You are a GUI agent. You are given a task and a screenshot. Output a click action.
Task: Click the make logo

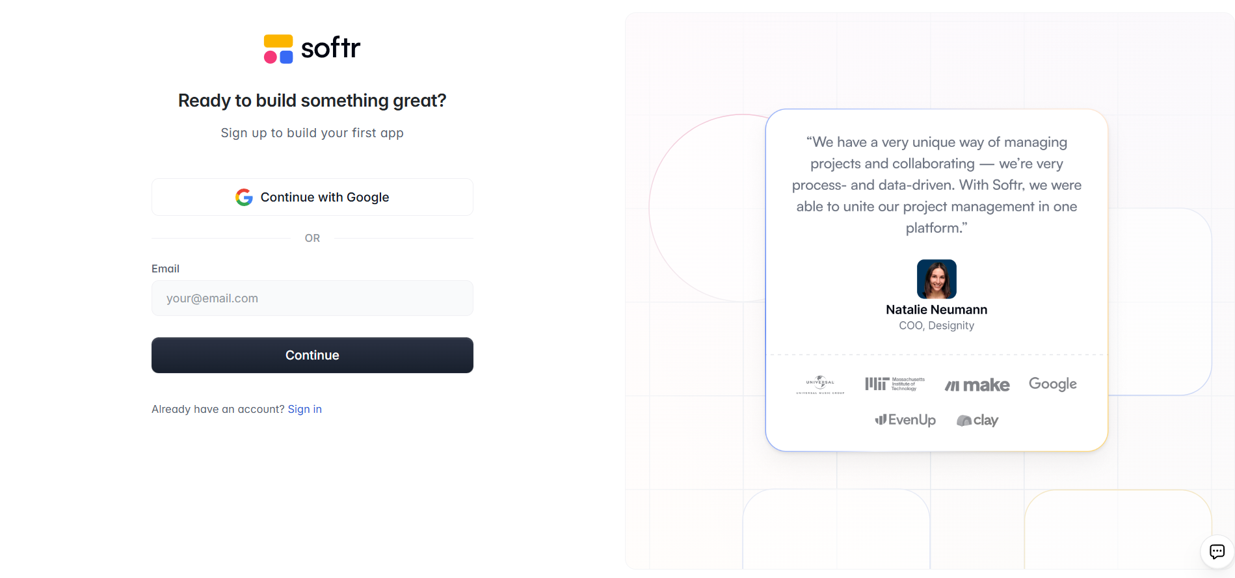coord(977,385)
